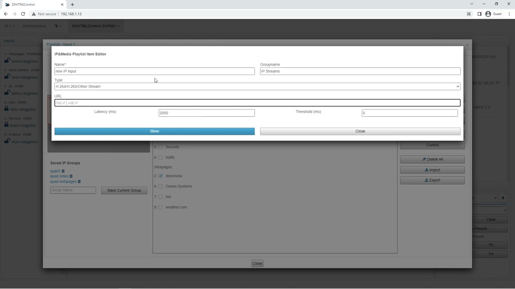The height and width of the screenshot is (289, 515).
Task: Click the Export button
Action: pos(432,180)
